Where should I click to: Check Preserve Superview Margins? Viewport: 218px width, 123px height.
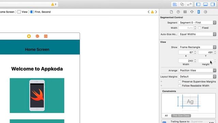180,82
